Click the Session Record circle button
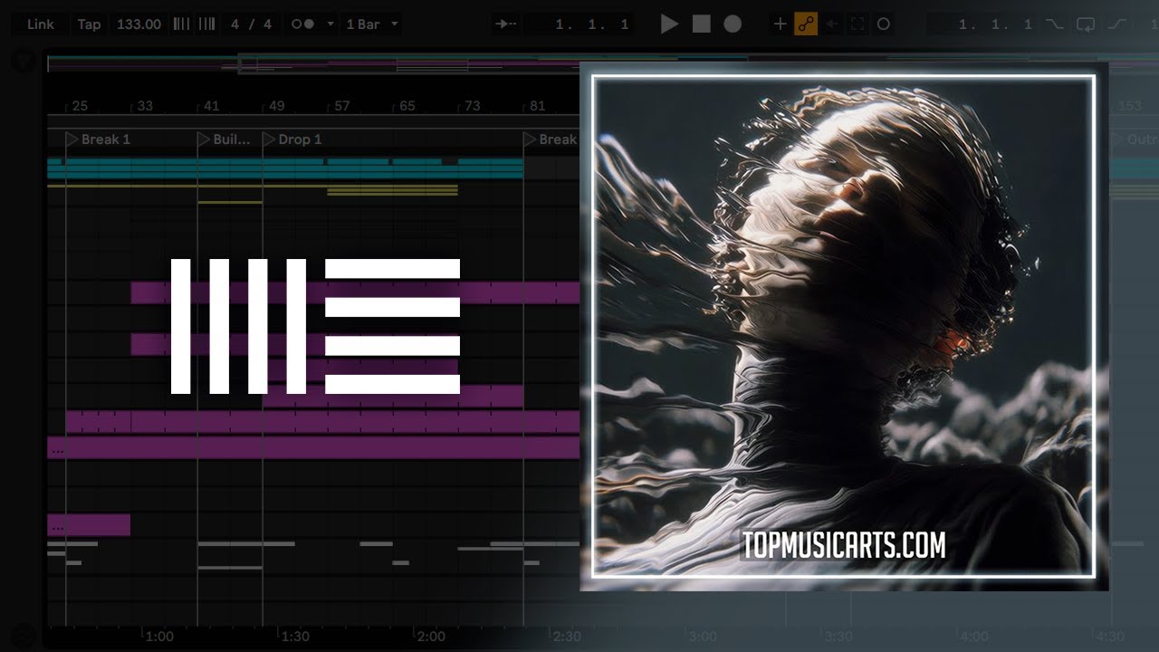Screen dimensions: 1159x652 coord(884,24)
